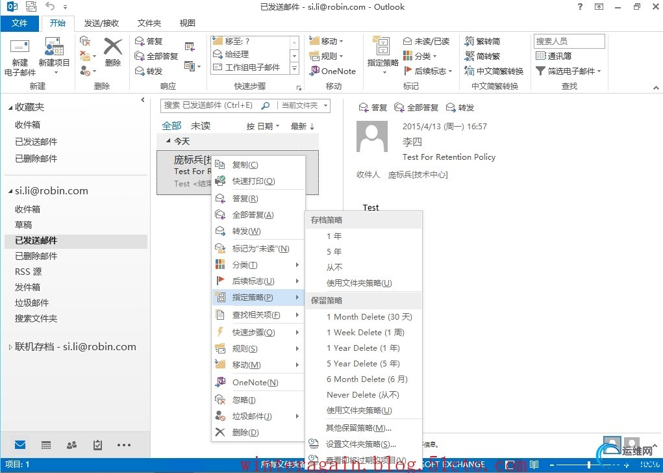Viewport: 663px width, 473px height.
Task: Click the search magnifier icon in search box
Action: coord(266,105)
